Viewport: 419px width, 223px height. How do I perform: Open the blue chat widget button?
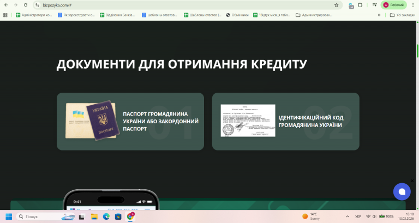[402, 191]
